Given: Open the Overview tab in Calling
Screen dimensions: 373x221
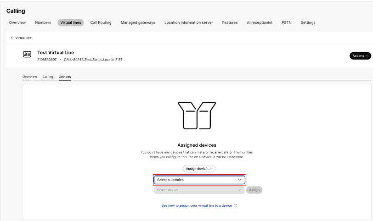Looking at the screenshot, I should (17, 22).
